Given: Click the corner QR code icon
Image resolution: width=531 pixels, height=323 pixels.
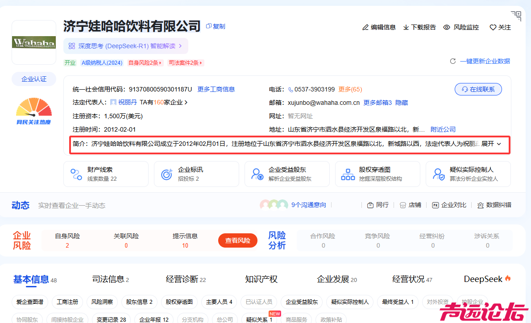Looking at the screenshot, I should 516,16.
